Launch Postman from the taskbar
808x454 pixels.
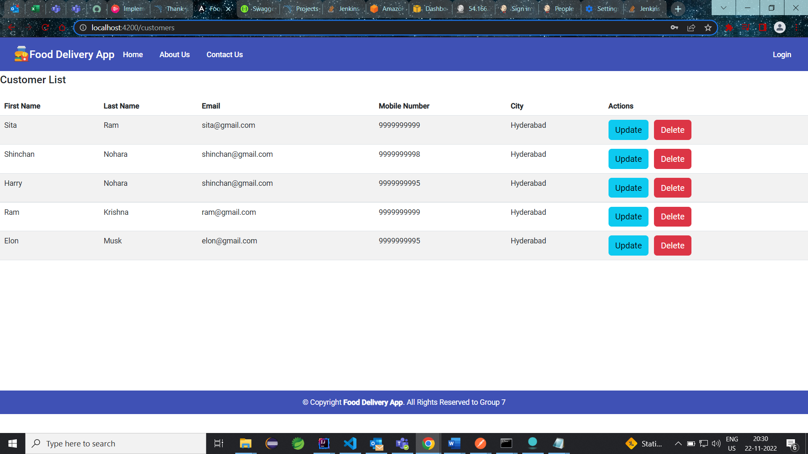click(x=480, y=443)
